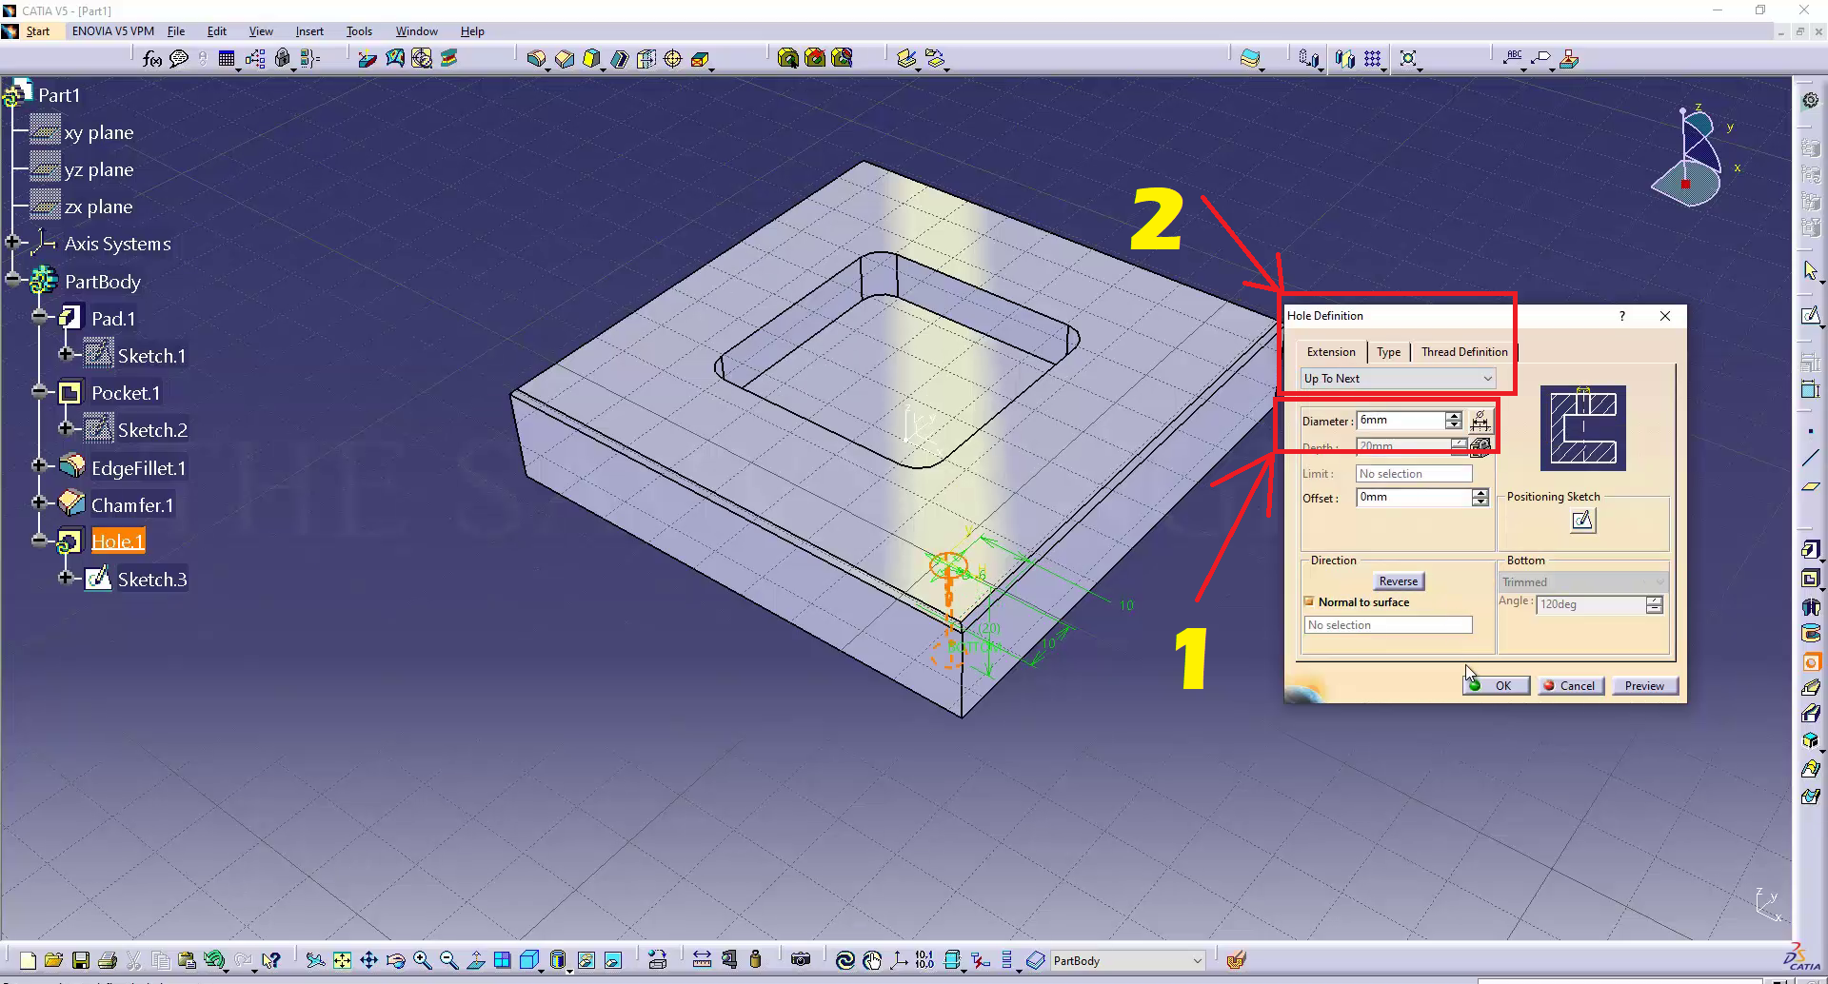Screen dimensions: 1828x984
Task: Switch to the Thread Definition tab
Action: (1463, 352)
